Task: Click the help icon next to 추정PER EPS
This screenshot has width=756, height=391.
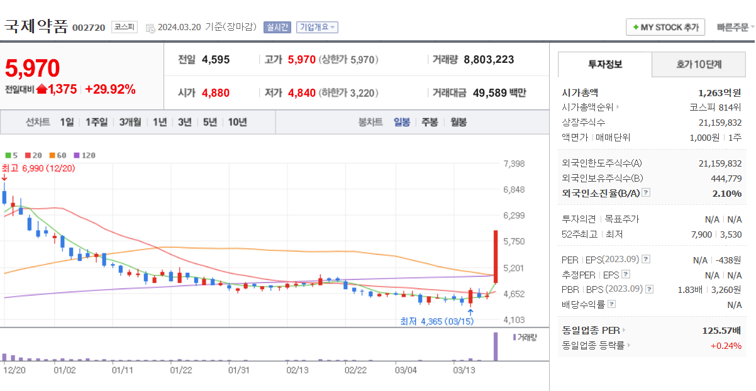Action: coord(626,275)
